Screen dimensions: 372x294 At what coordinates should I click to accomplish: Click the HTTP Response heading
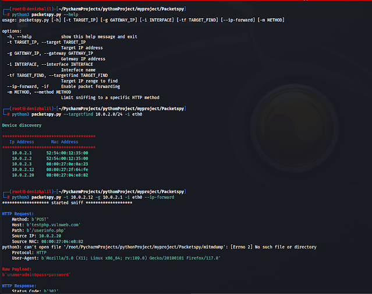pos(19,286)
